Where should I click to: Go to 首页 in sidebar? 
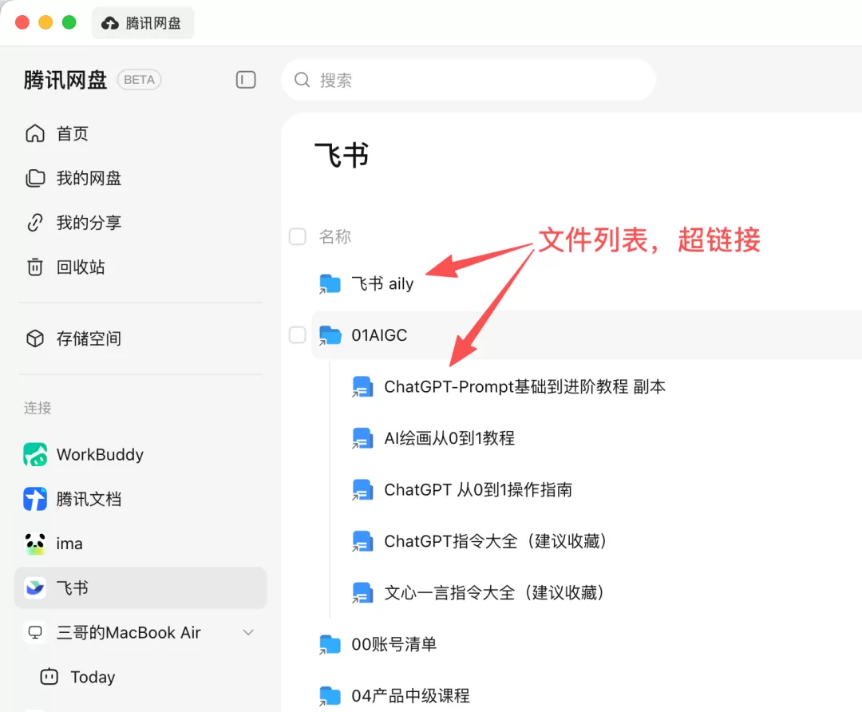pyautogui.click(x=72, y=133)
